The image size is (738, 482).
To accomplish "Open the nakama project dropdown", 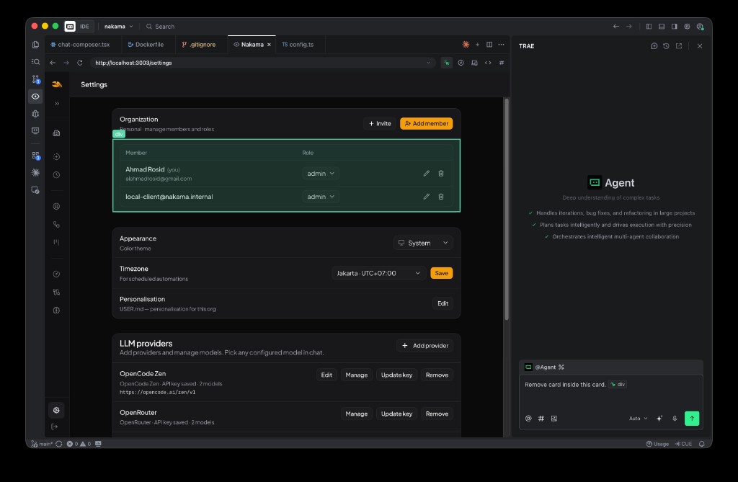I will (x=119, y=27).
